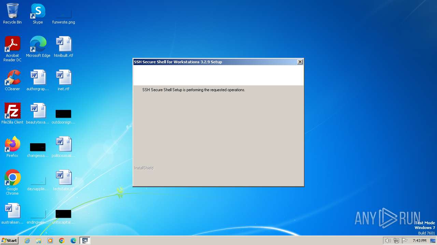Select the CCleaner desktop shortcut

tap(12, 81)
